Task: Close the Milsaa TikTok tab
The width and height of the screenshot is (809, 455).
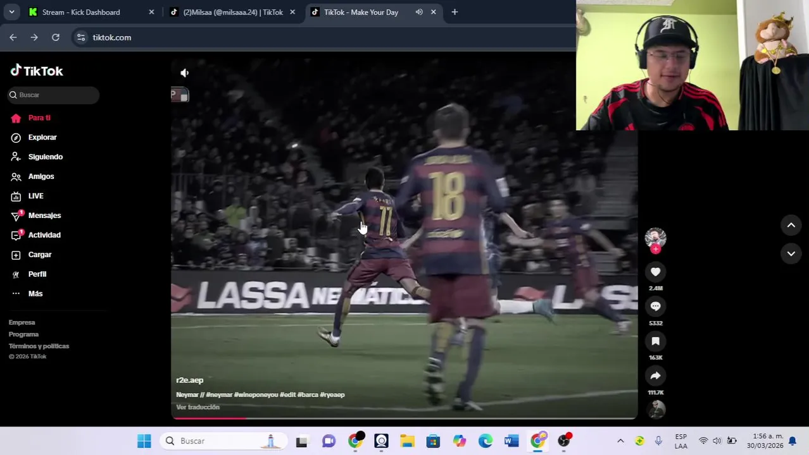Action: coord(292,12)
